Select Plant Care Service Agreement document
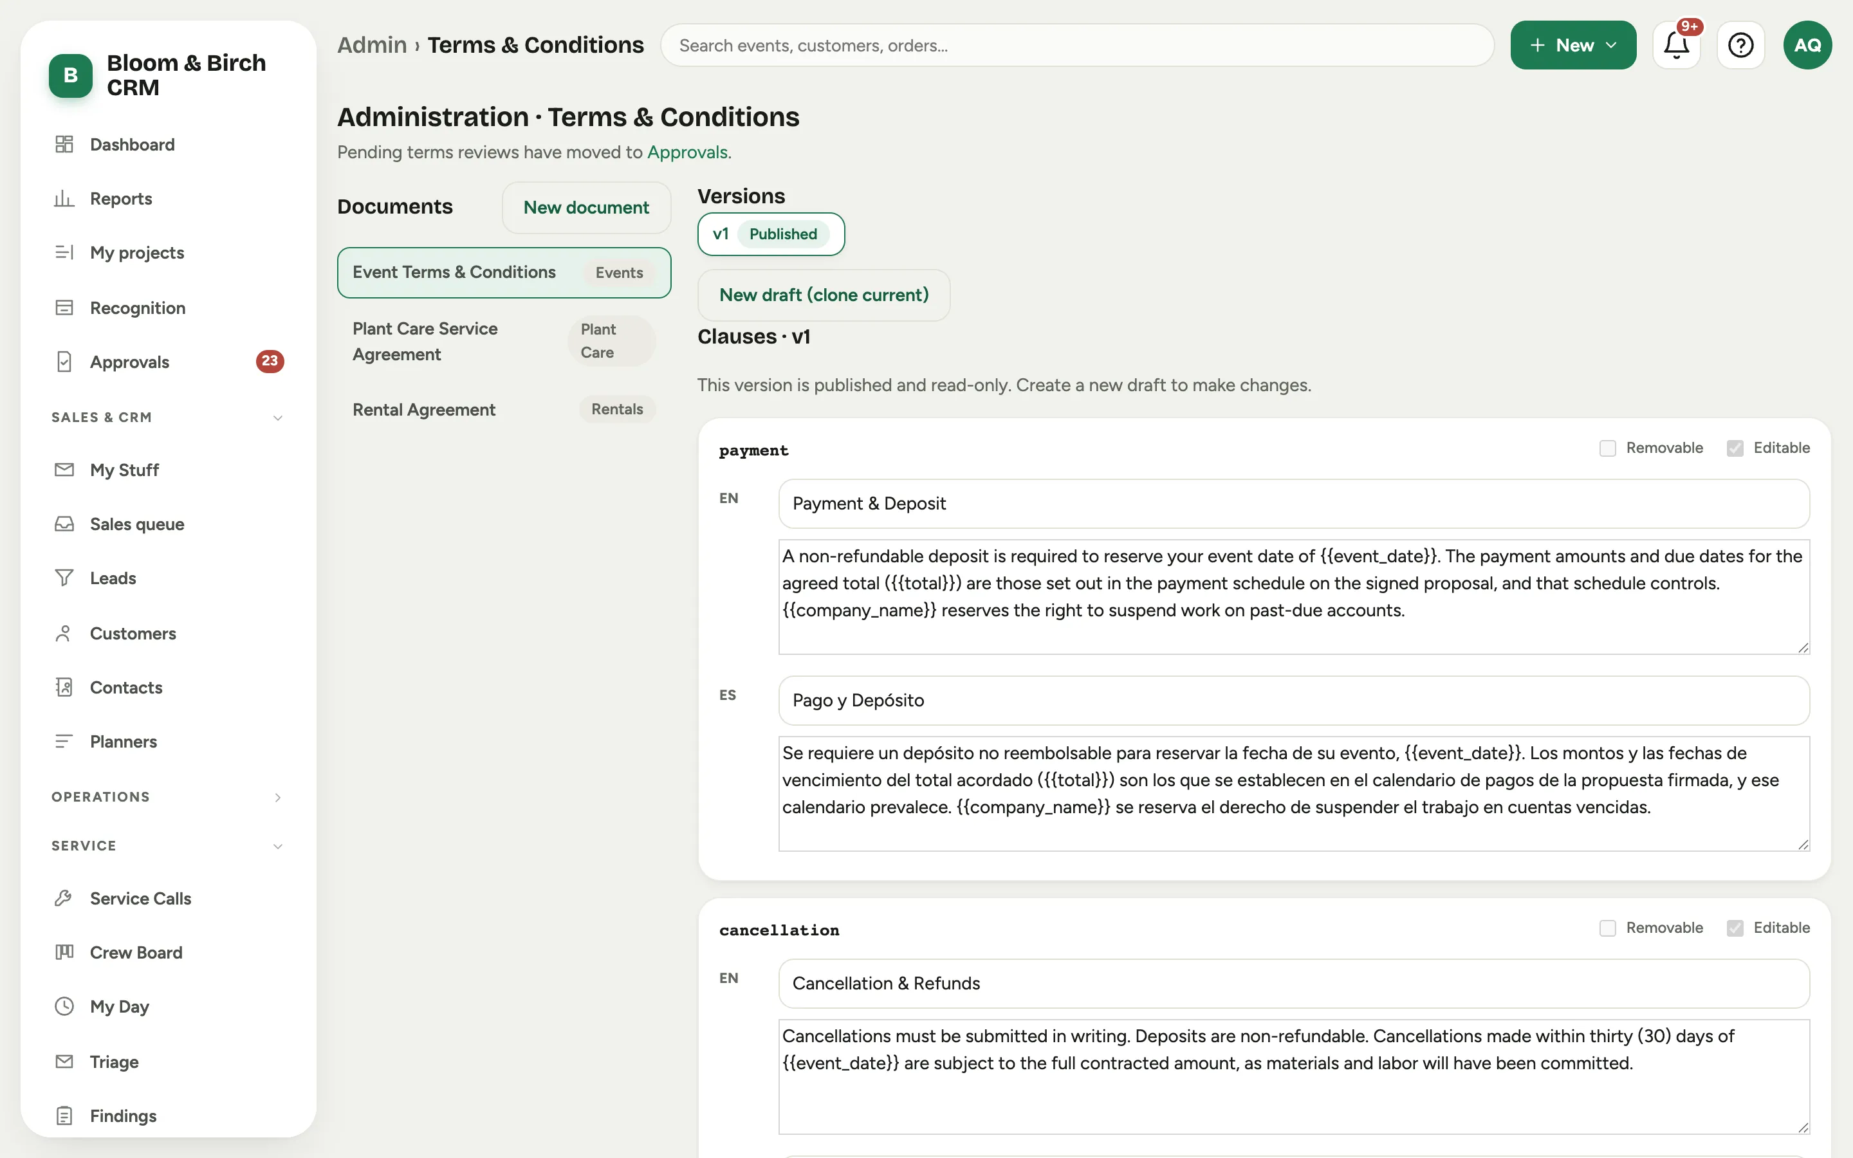 tap(504, 341)
